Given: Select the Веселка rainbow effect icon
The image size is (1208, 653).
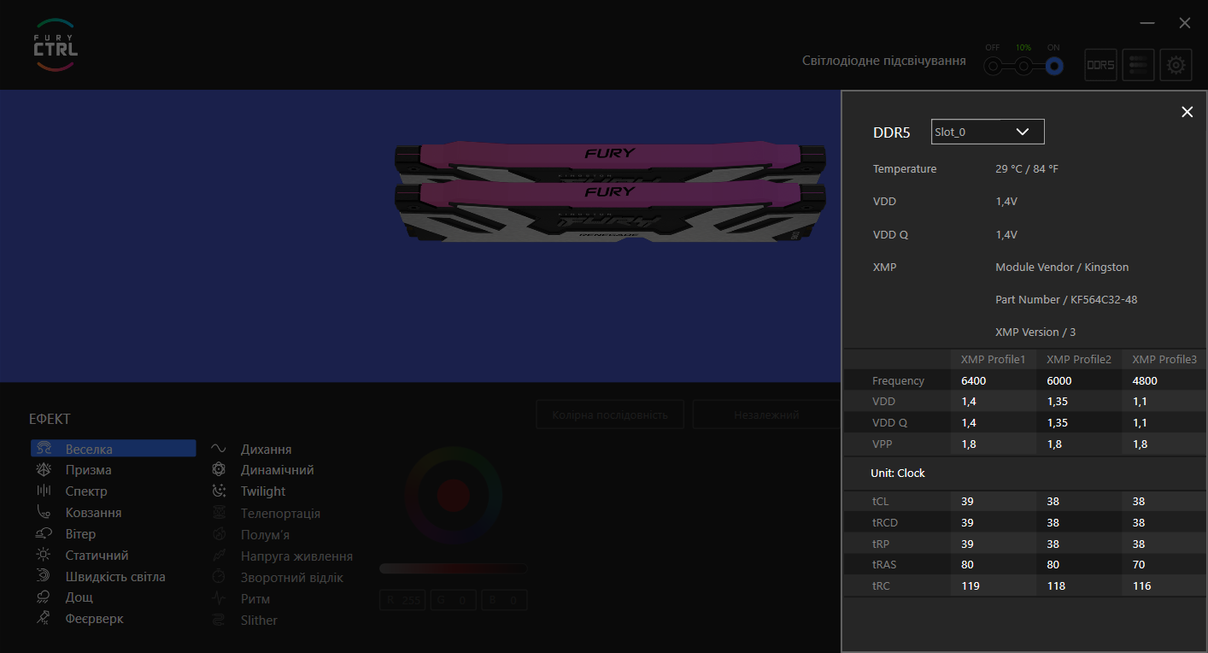Looking at the screenshot, I should (44, 449).
